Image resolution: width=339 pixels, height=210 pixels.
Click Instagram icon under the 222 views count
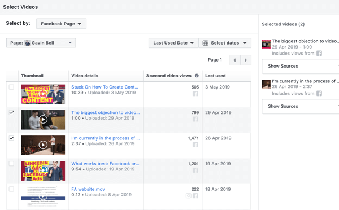coord(189,196)
